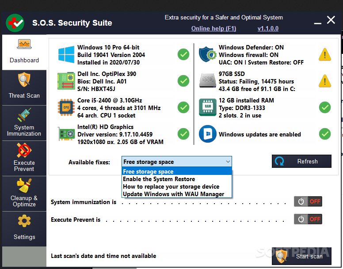
Task: Pick Update Windows with WAU Manager
Action: (x=177, y=194)
